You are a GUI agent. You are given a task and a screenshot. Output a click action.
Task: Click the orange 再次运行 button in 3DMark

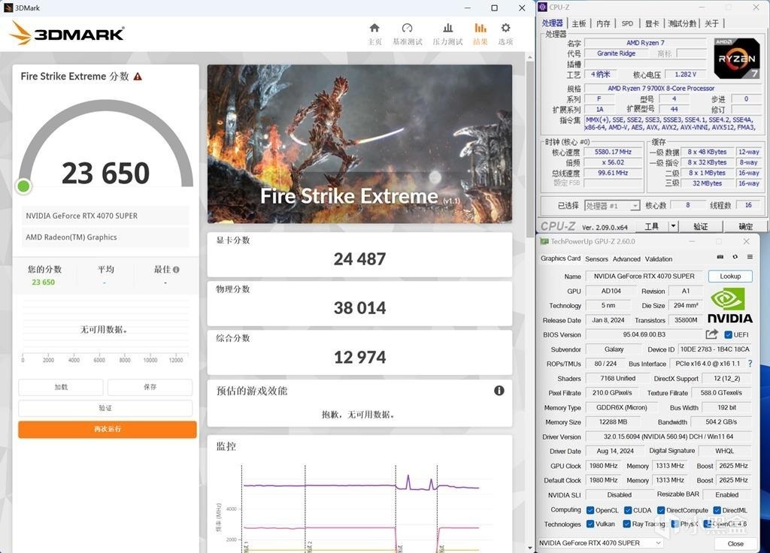[107, 429]
